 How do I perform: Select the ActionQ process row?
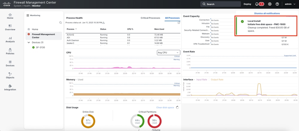(123, 35)
